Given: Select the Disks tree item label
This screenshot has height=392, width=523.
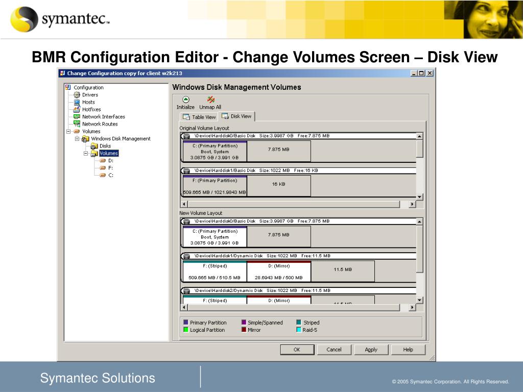Looking at the screenshot, I should pyautogui.click(x=105, y=146).
